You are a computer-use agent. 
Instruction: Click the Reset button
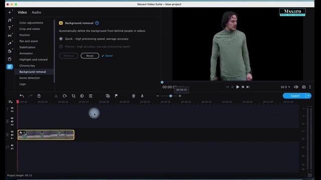90,55
